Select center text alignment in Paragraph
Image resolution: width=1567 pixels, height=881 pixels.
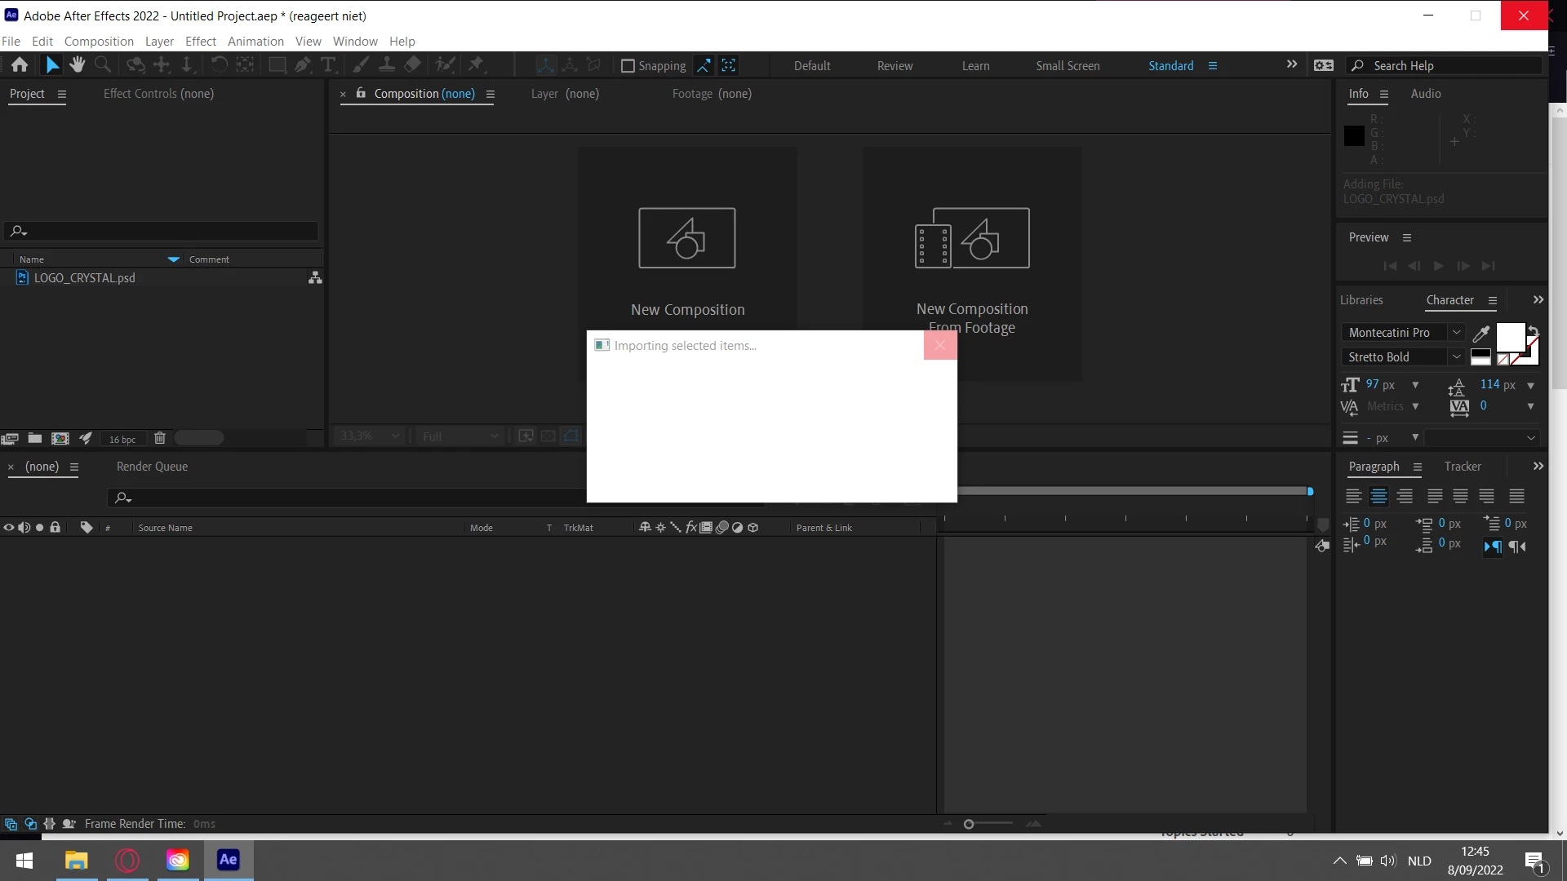(x=1379, y=496)
